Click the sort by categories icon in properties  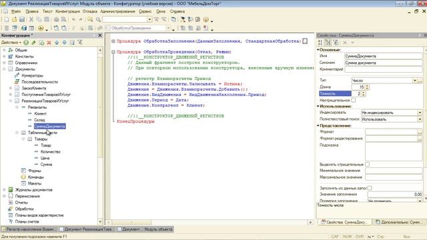[x=328, y=43]
